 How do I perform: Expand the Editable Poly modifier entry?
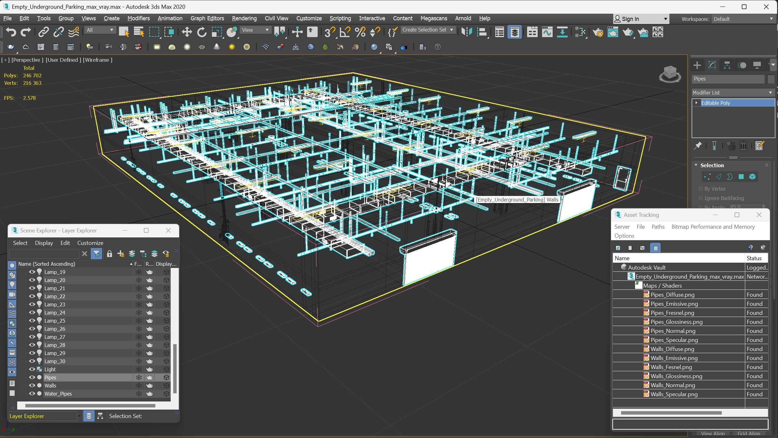[696, 103]
